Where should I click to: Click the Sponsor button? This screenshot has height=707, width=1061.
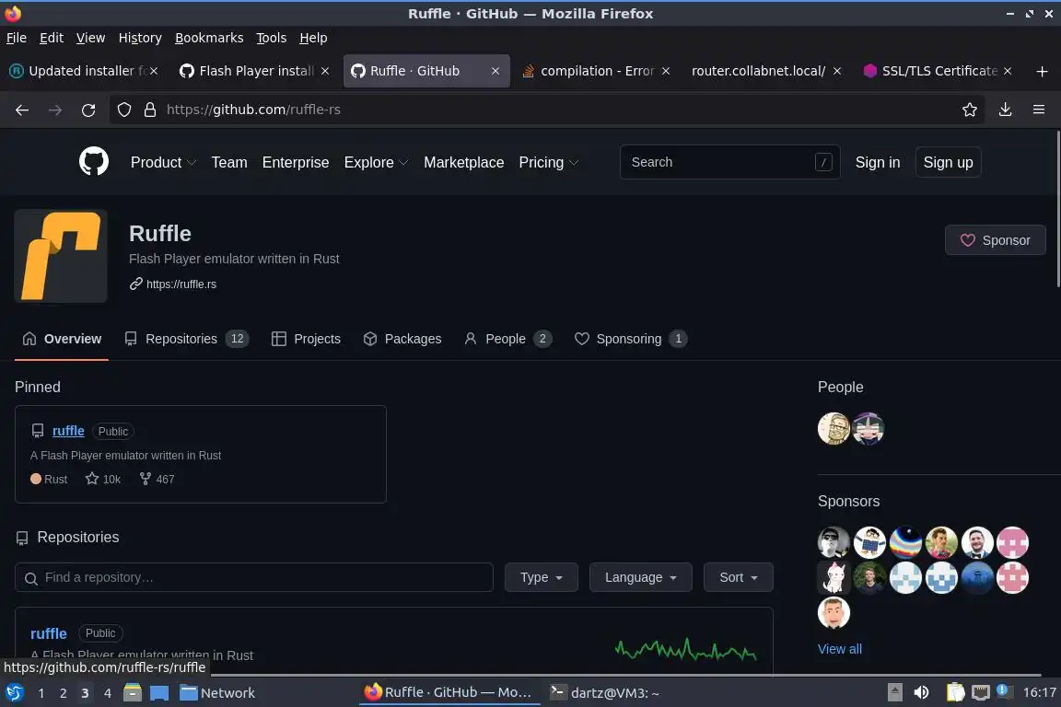click(996, 240)
